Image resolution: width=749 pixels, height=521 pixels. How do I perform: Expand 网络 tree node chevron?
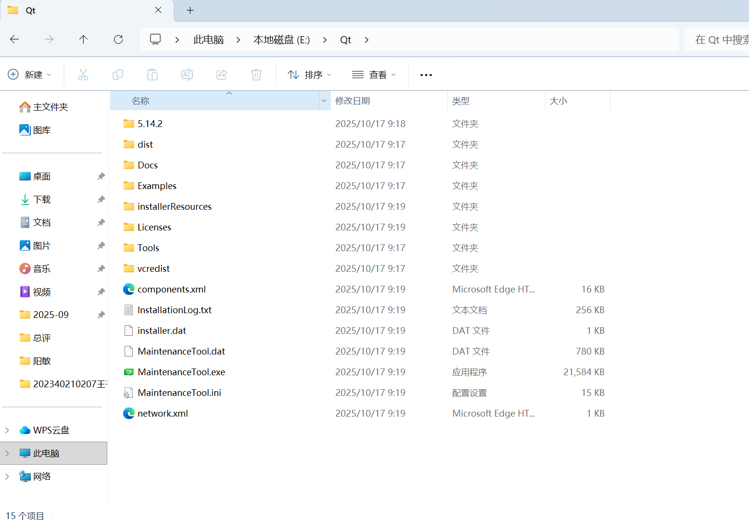click(7, 476)
